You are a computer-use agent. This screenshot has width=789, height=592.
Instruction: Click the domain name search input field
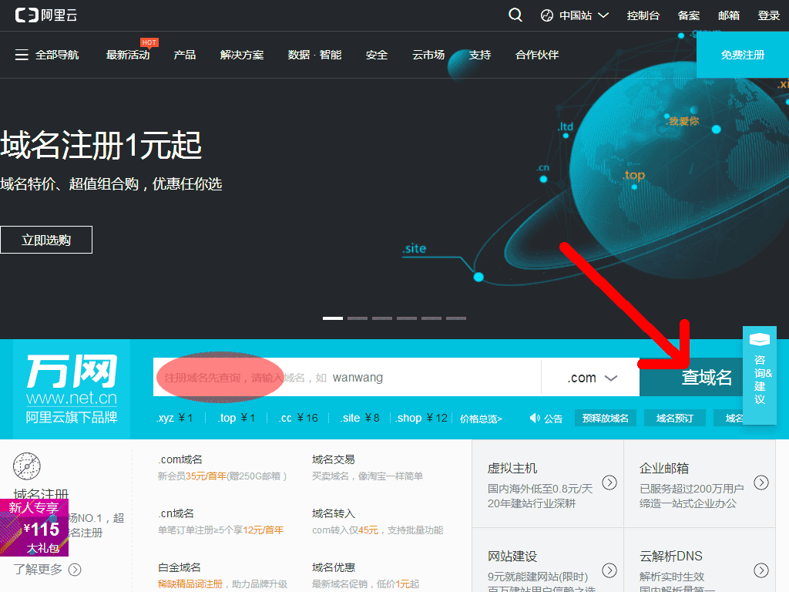pyautogui.click(x=347, y=378)
